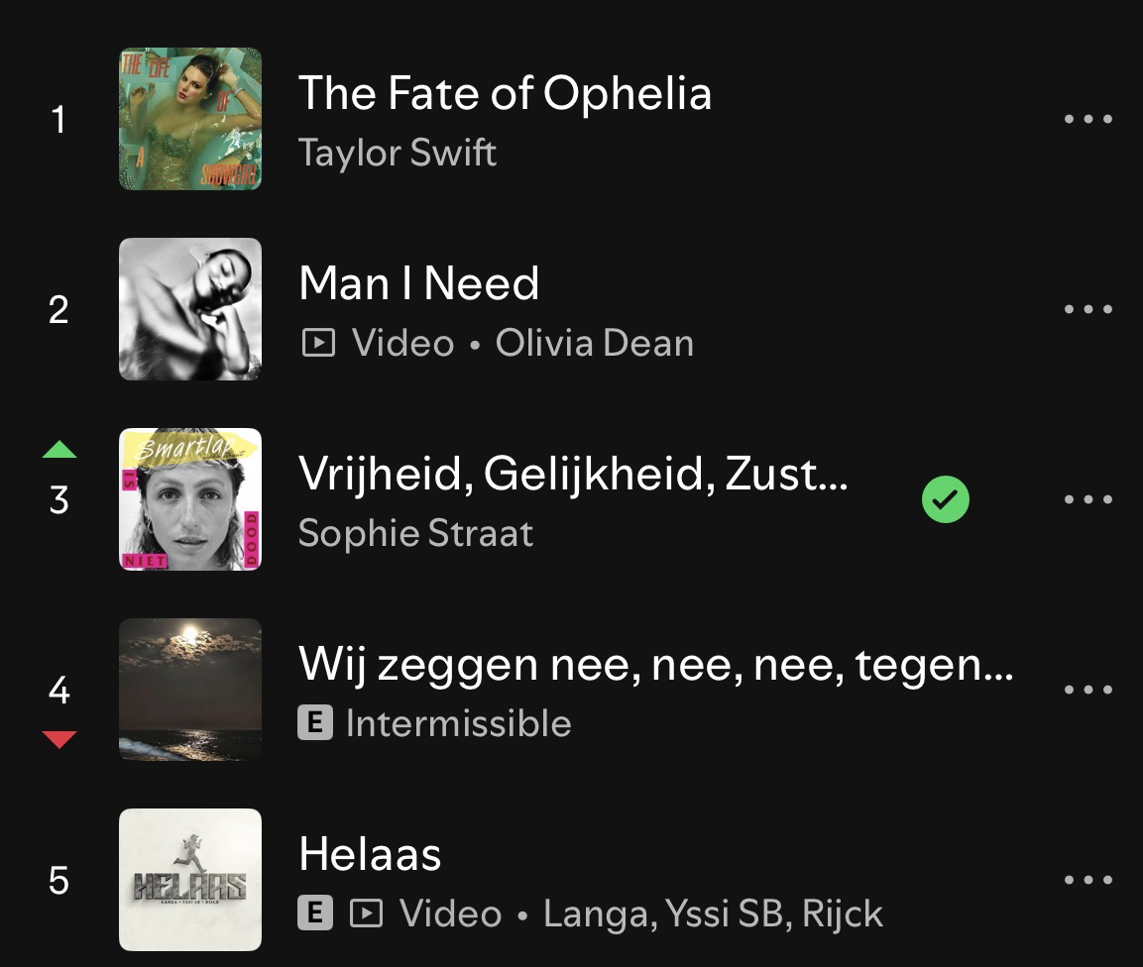The width and height of the screenshot is (1143, 967).
Task: Click the video icon on Man I Need
Action: tap(317, 344)
